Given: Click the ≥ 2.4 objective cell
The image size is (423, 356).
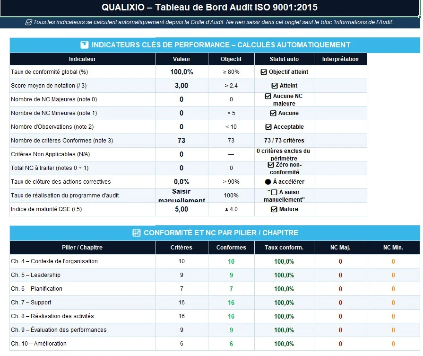Looking at the screenshot, I should [x=231, y=86].
